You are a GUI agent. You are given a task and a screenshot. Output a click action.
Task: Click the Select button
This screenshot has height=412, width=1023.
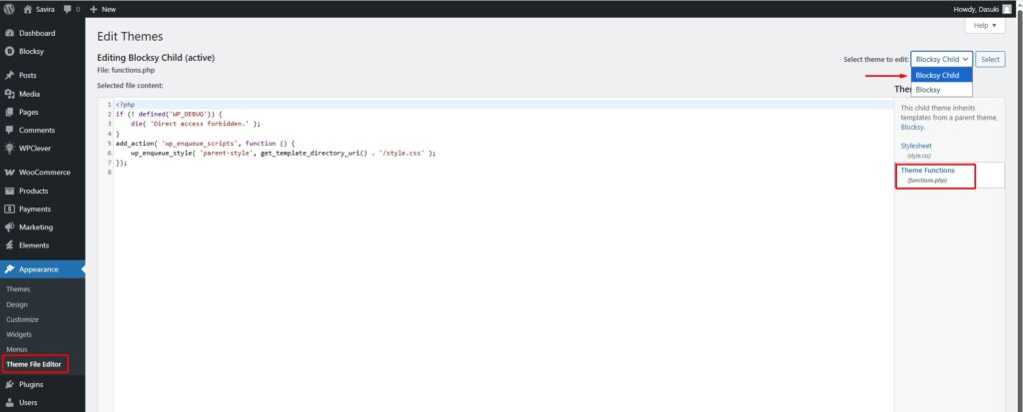pyautogui.click(x=990, y=59)
